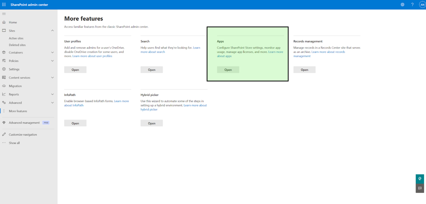Click the More features page heading
Viewport: 426px width, 204px height.
[84, 19]
